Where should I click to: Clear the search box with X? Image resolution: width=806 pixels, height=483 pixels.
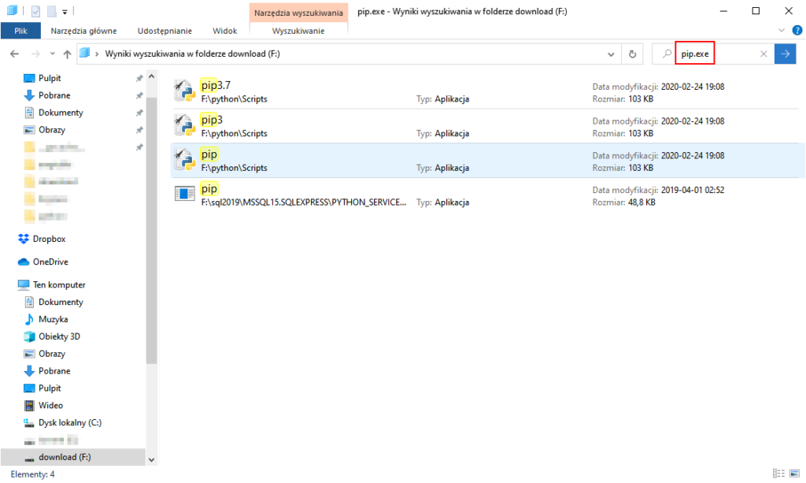point(763,54)
